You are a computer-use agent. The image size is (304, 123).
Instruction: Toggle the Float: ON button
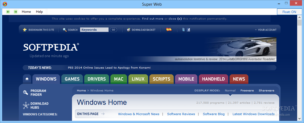point(289,12)
